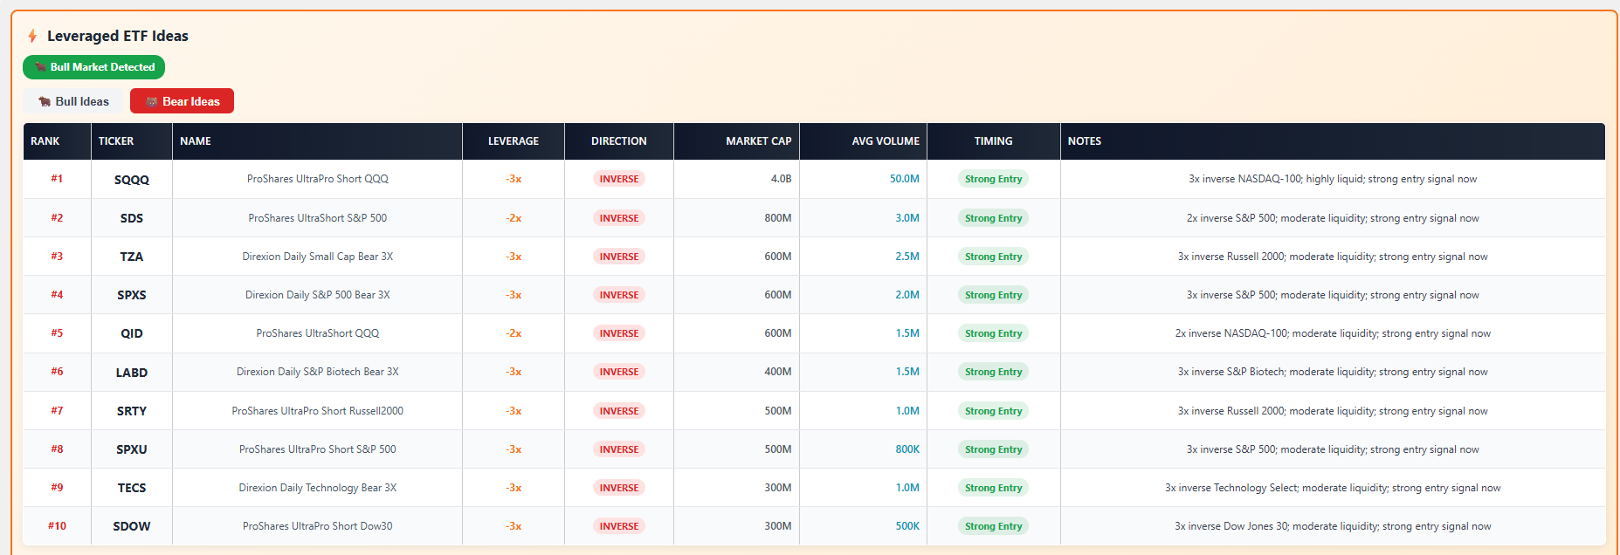1620x555 pixels.
Task: Click the 50.0M average volume value
Action: tap(904, 179)
